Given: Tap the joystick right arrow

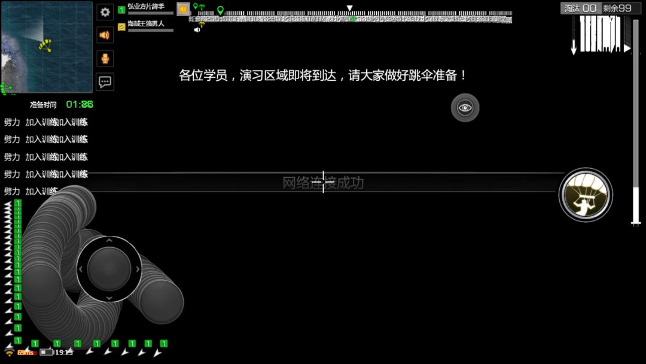Looking at the screenshot, I should pos(138,269).
